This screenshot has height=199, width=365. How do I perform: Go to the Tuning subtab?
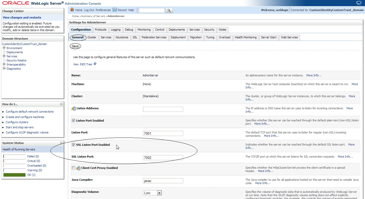coord(210,37)
